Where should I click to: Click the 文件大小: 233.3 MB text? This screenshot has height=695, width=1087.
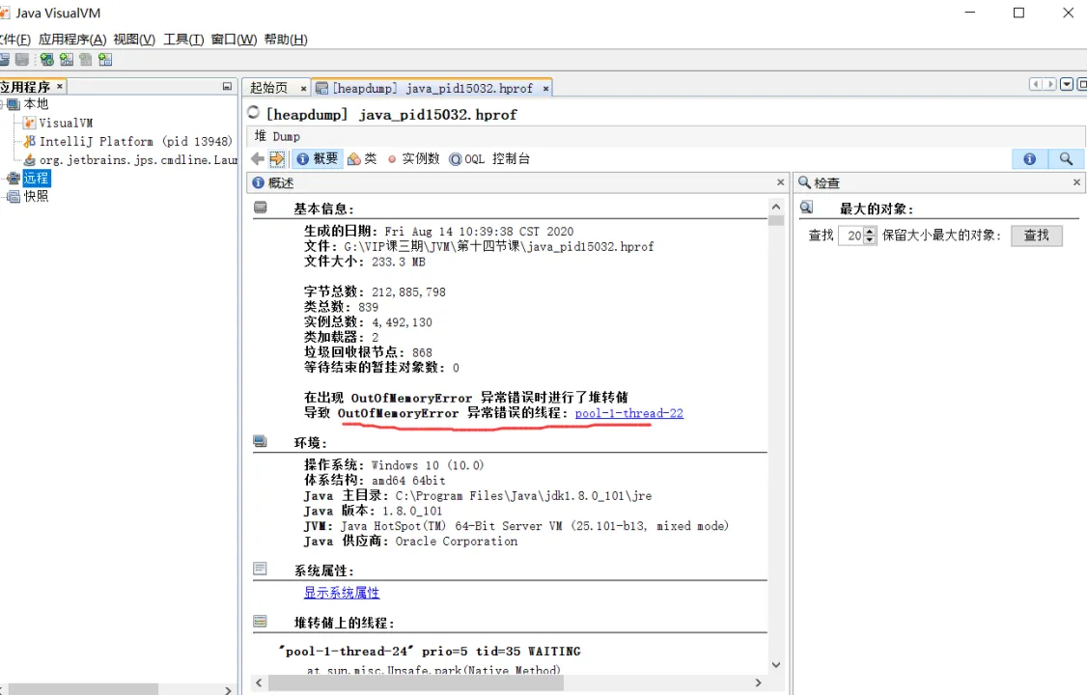click(365, 262)
